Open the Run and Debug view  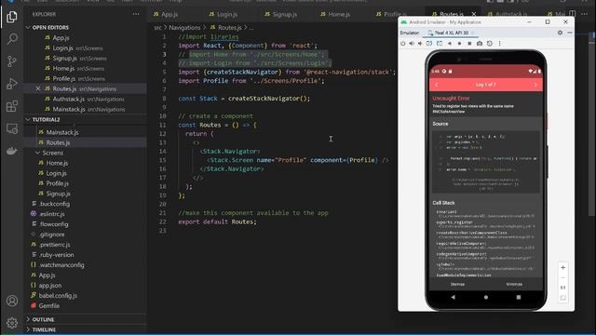[x=12, y=84]
